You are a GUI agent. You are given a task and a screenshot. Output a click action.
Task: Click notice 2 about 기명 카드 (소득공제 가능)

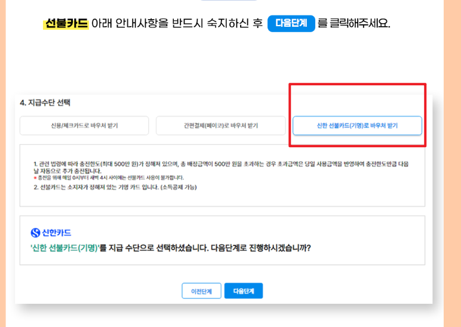[115, 187]
